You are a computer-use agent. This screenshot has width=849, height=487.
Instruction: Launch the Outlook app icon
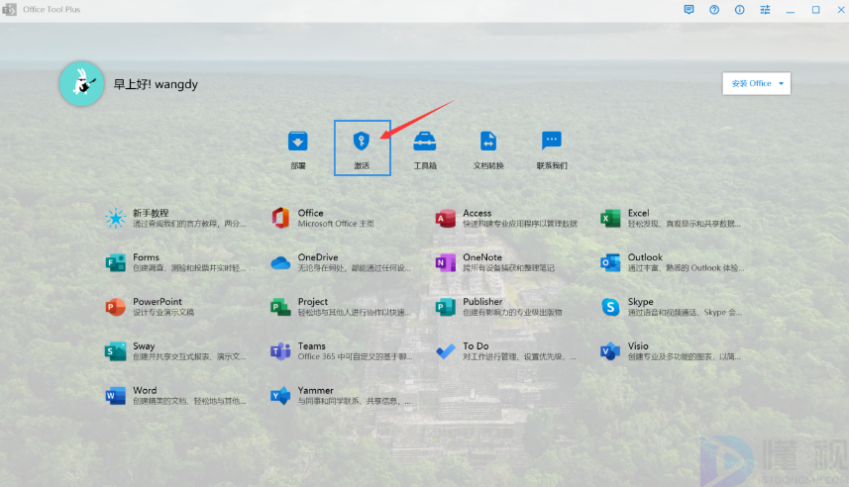click(x=611, y=262)
